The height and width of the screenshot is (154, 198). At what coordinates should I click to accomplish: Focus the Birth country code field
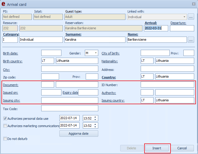(48, 61)
